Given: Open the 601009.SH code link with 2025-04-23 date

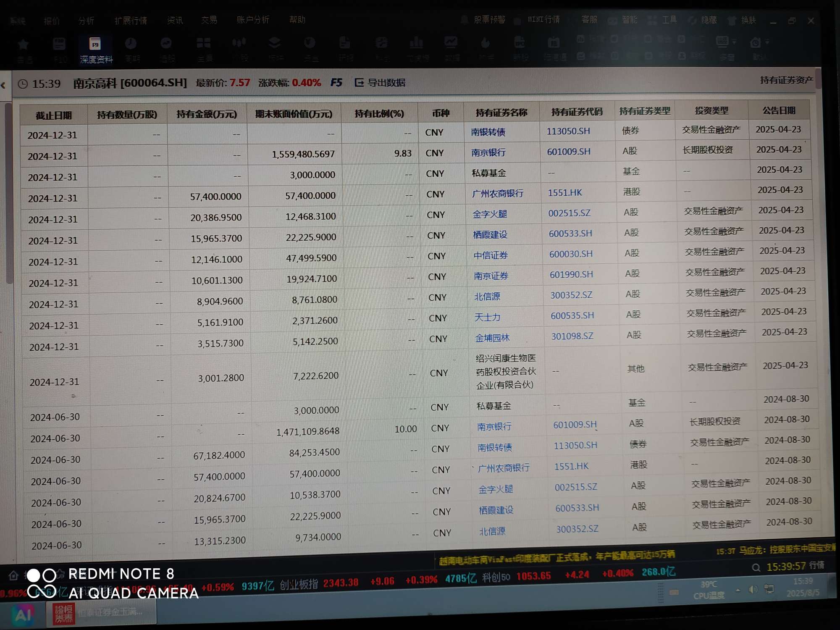Looking at the screenshot, I should [x=568, y=152].
